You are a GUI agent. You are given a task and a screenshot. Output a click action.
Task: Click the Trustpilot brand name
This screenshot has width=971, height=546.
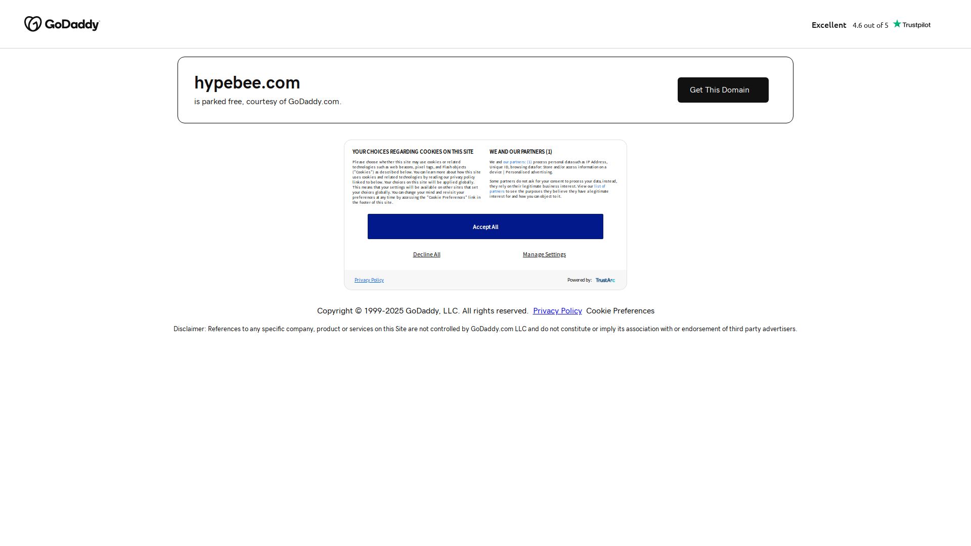coord(916,25)
